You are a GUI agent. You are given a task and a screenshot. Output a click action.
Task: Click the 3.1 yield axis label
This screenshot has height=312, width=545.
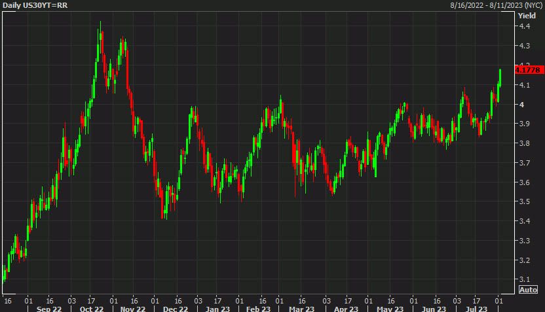coord(524,280)
